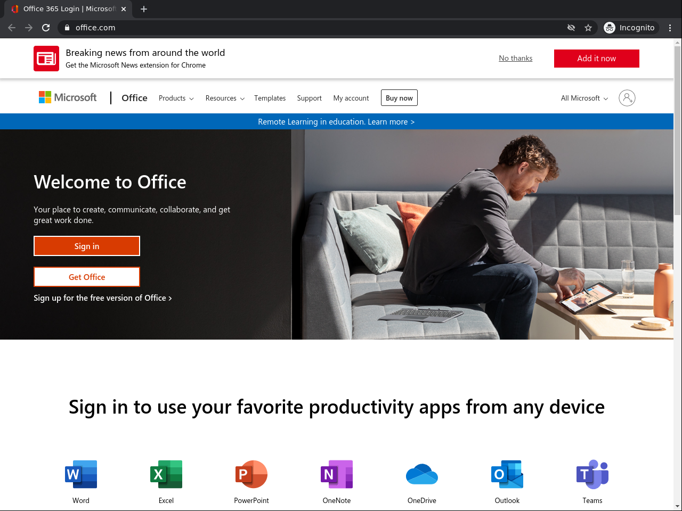The height and width of the screenshot is (511, 682).
Task: Click the scrollbar up arrow
Action: tap(678, 42)
